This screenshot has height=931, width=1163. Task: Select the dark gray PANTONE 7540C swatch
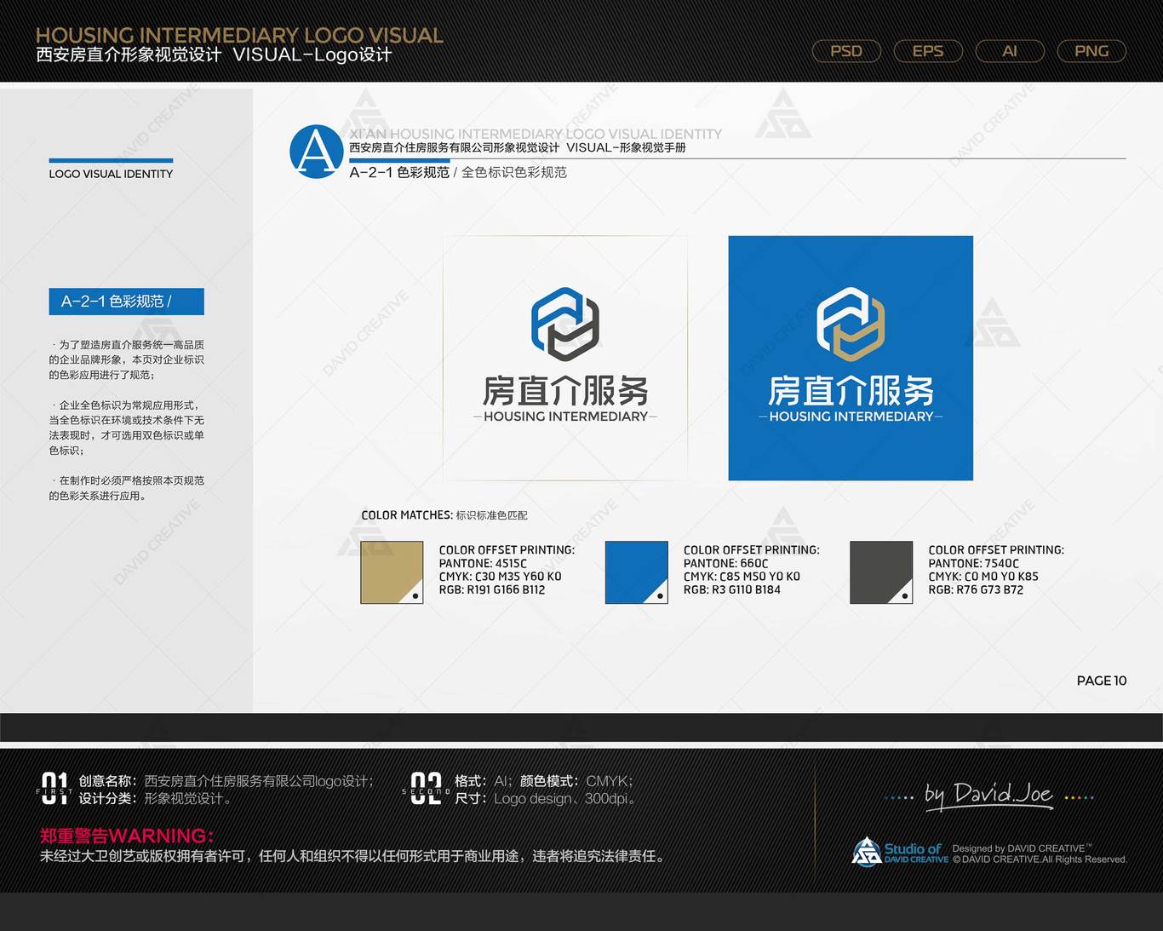pos(881,572)
